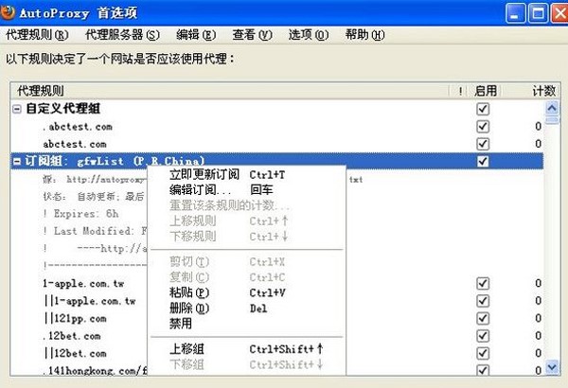Open the 查看(V) menu

coord(252,35)
